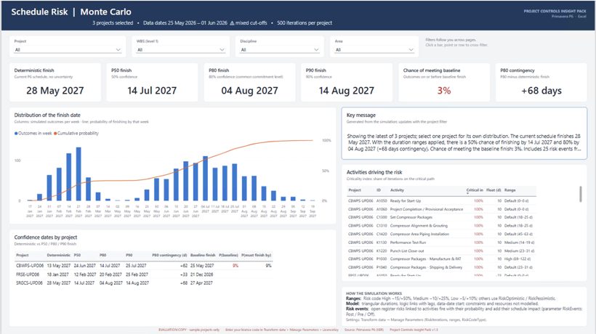Click the mixed cut-offs warning triangle icon
596x334 pixels.
pyautogui.click(x=232, y=23)
